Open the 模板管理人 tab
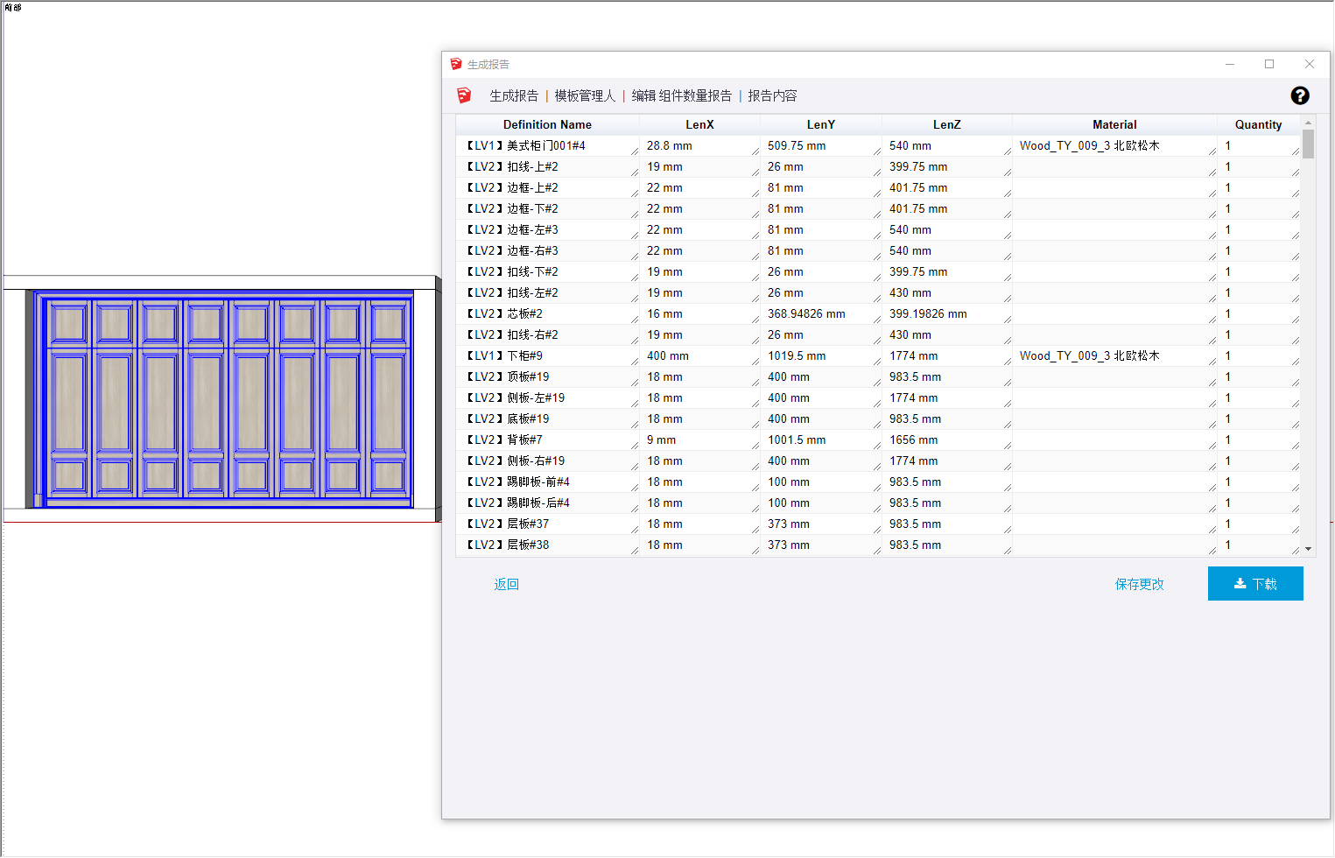This screenshot has height=858, width=1335. click(x=585, y=95)
